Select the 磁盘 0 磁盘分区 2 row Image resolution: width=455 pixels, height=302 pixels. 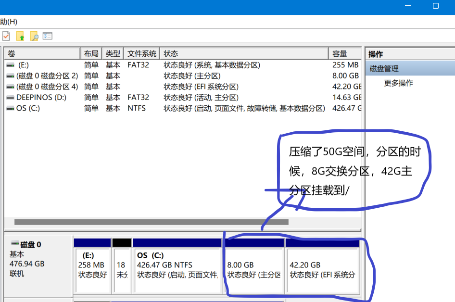(47, 76)
